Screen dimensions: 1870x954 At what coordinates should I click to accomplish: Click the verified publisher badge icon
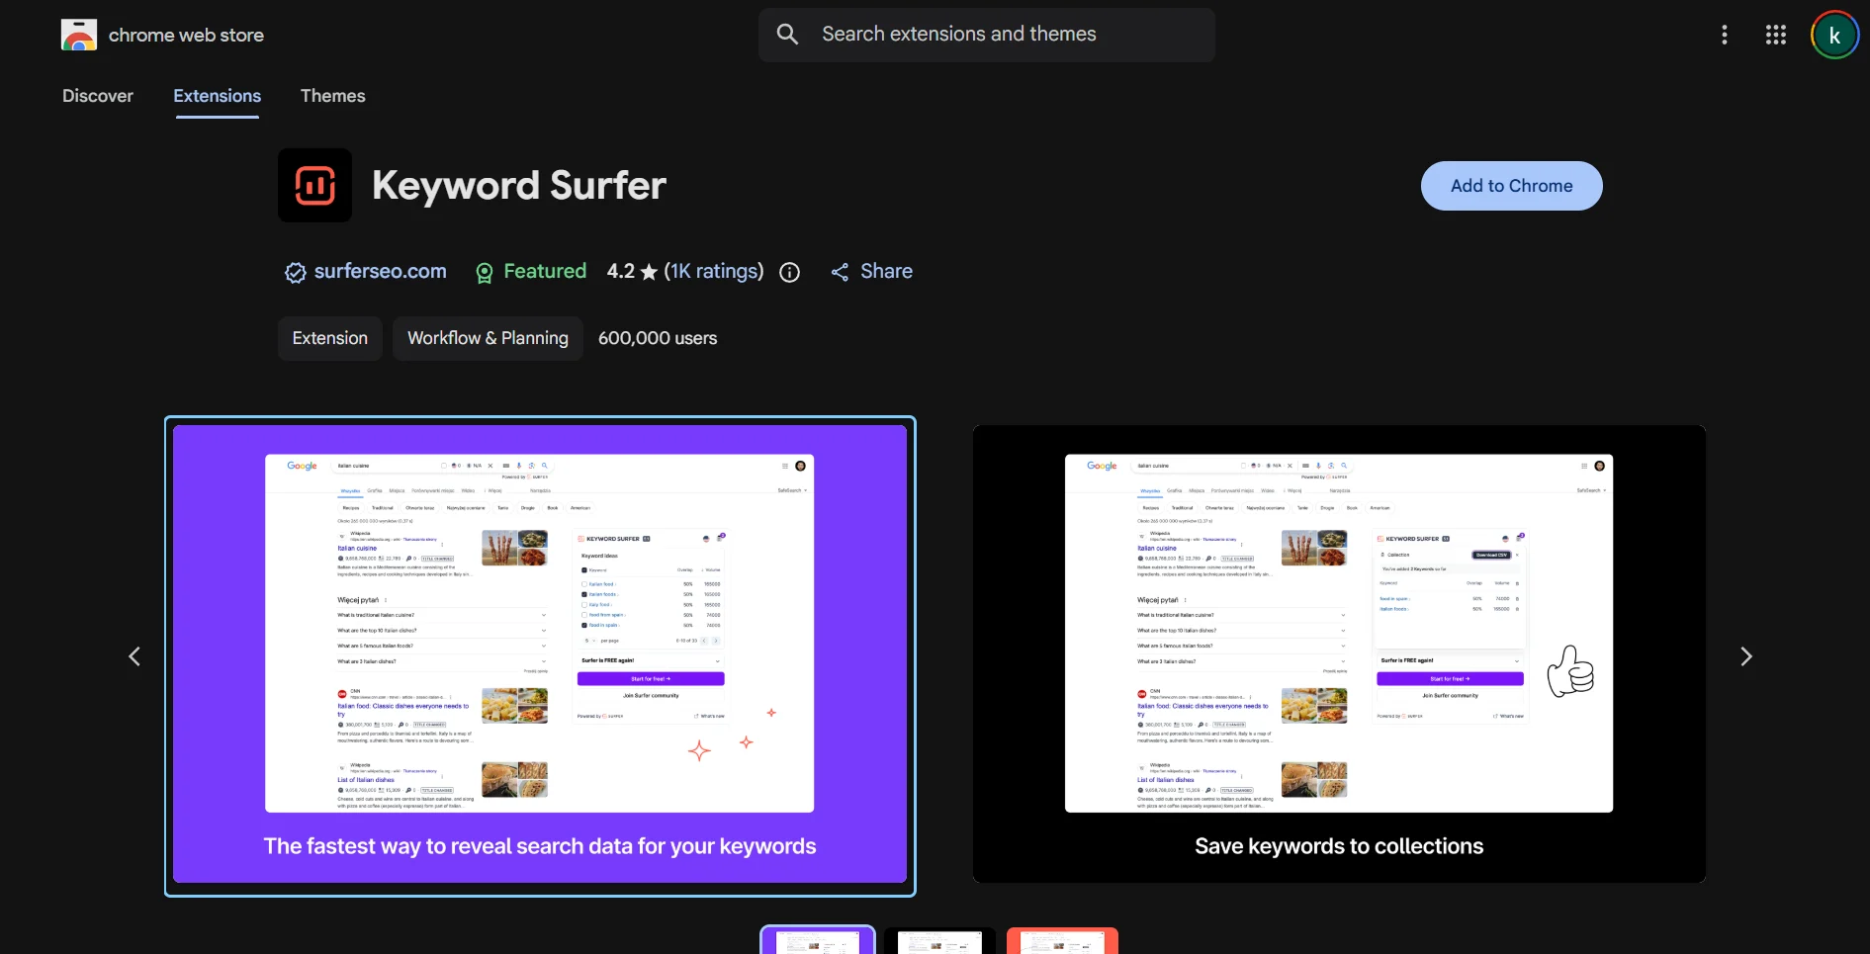pyautogui.click(x=295, y=273)
